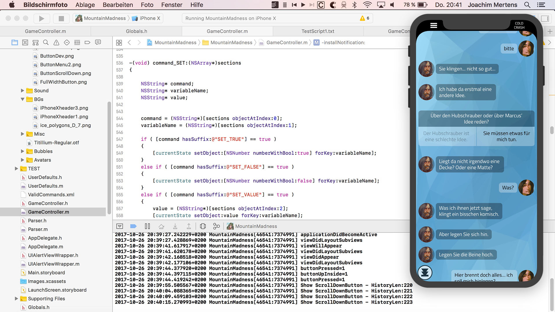
Task: Select Parser.m in navigator
Action: pos(38,229)
